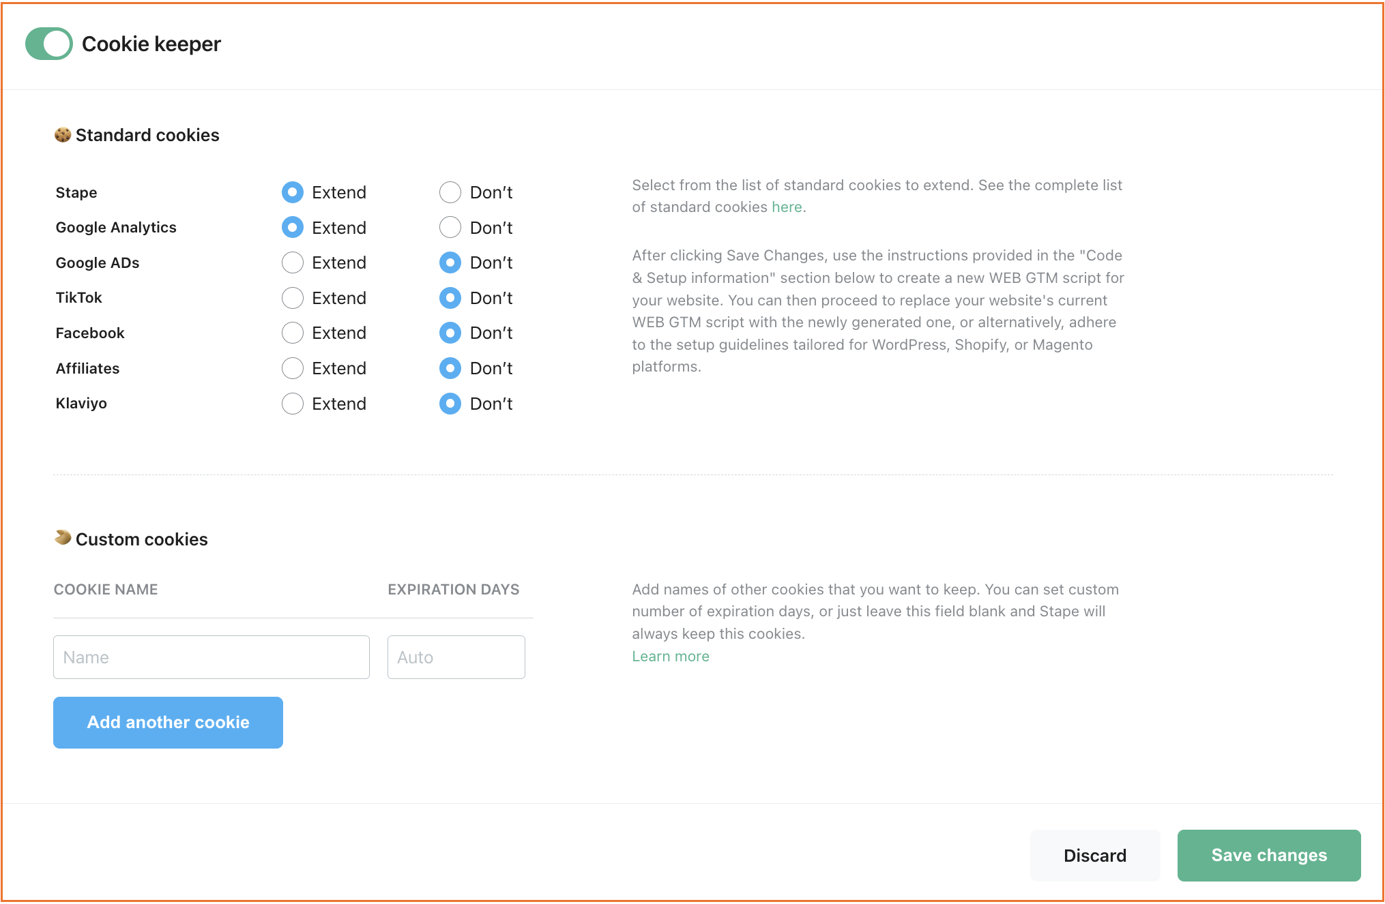The width and height of the screenshot is (1385, 904).
Task: Open the Learn more link
Action: pos(671,657)
